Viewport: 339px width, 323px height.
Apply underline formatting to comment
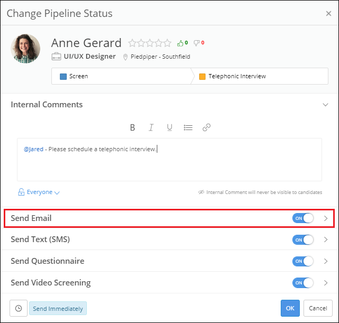point(169,127)
